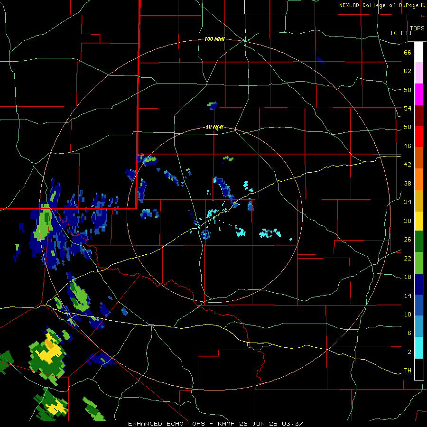Click the 100 NMI range ring label

(x=214, y=39)
